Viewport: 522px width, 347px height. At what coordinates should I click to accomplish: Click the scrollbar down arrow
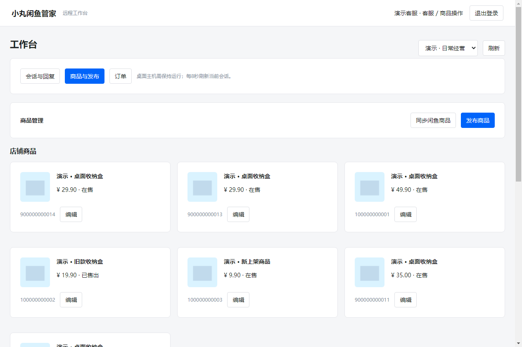click(x=518, y=343)
